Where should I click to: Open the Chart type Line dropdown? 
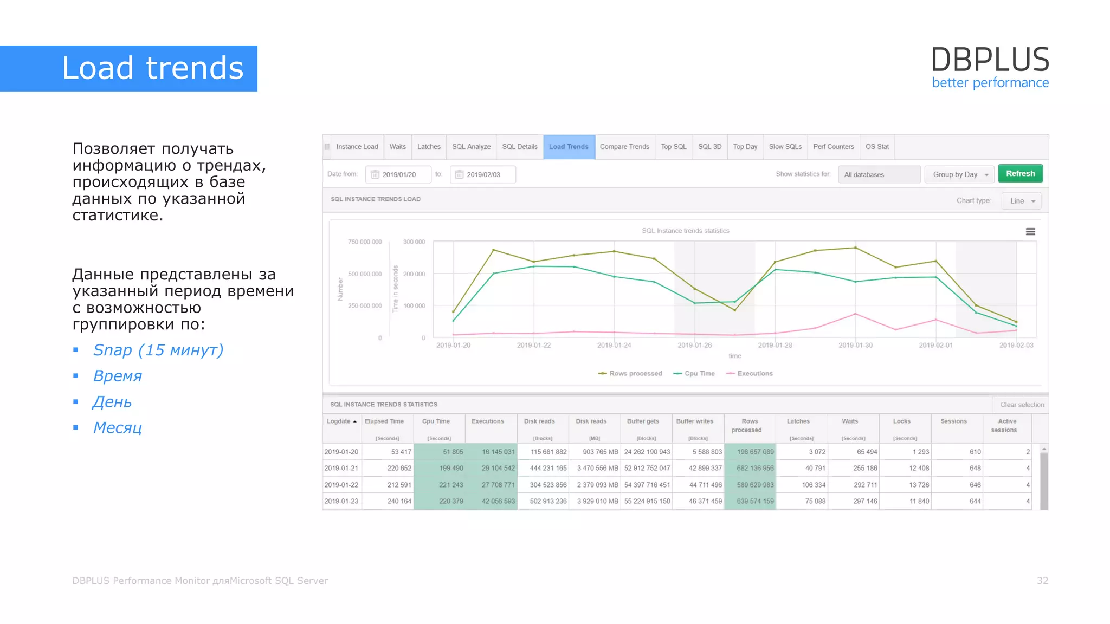[x=1021, y=201]
